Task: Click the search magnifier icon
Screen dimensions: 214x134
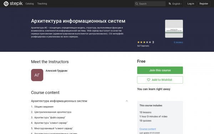Action: (137, 4)
